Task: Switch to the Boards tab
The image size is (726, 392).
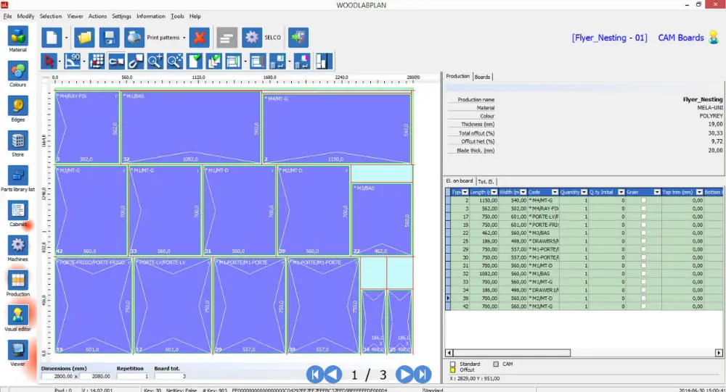Action: [483, 76]
